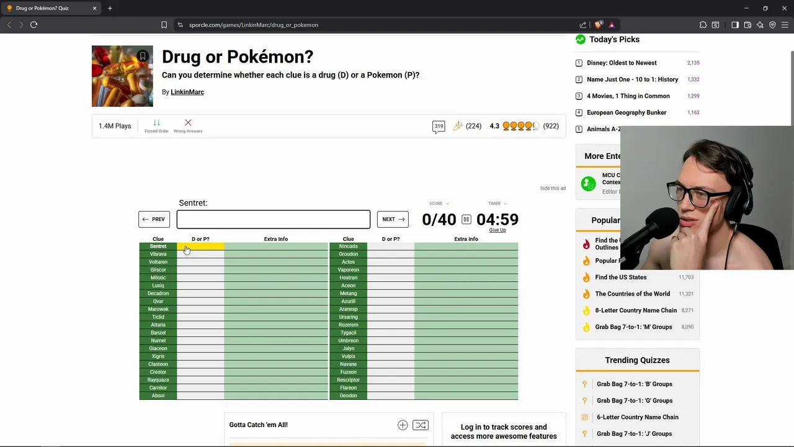Image resolution: width=794 pixels, height=447 pixels.
Task: Open the site info icon beside the URL
Action: tap(180, 25)
